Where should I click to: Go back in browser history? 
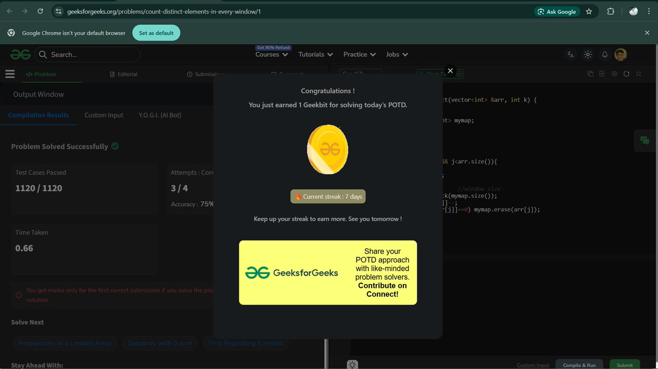pyautogui.click(x=9, y=11)
